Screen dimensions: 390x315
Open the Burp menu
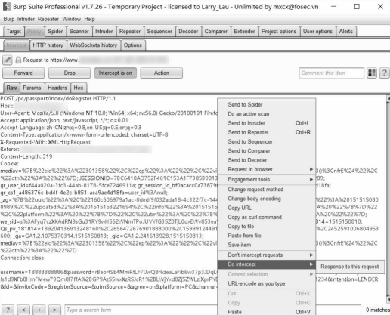(x=9, y=19)
